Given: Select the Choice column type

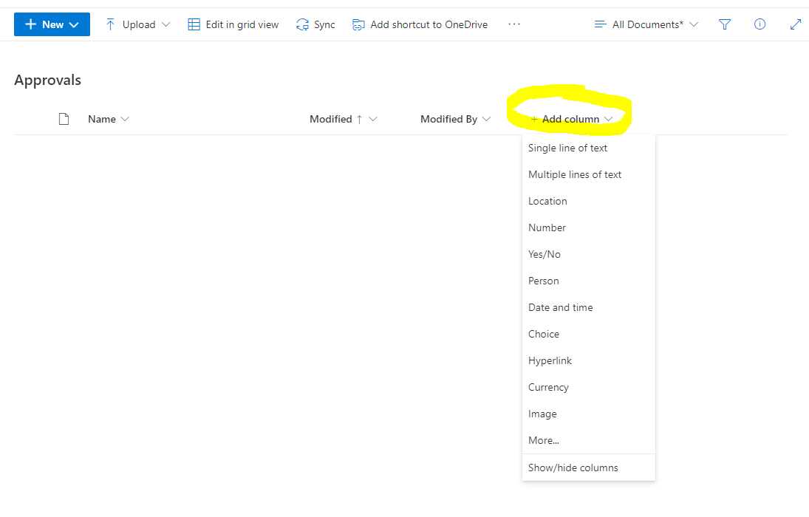Looking at the screenshot, I should point(544,334).
